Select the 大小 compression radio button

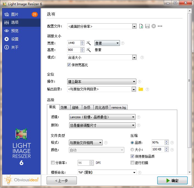[x=132, y=150]
